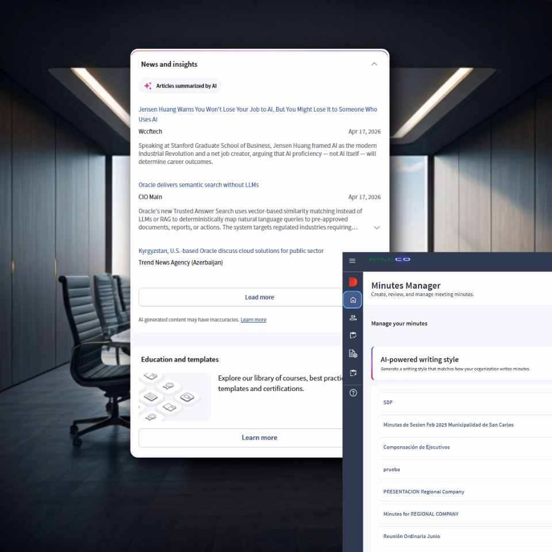
Task: Open the hamburger menu in Minutes Manager
Action: click(x=352, y=261)
